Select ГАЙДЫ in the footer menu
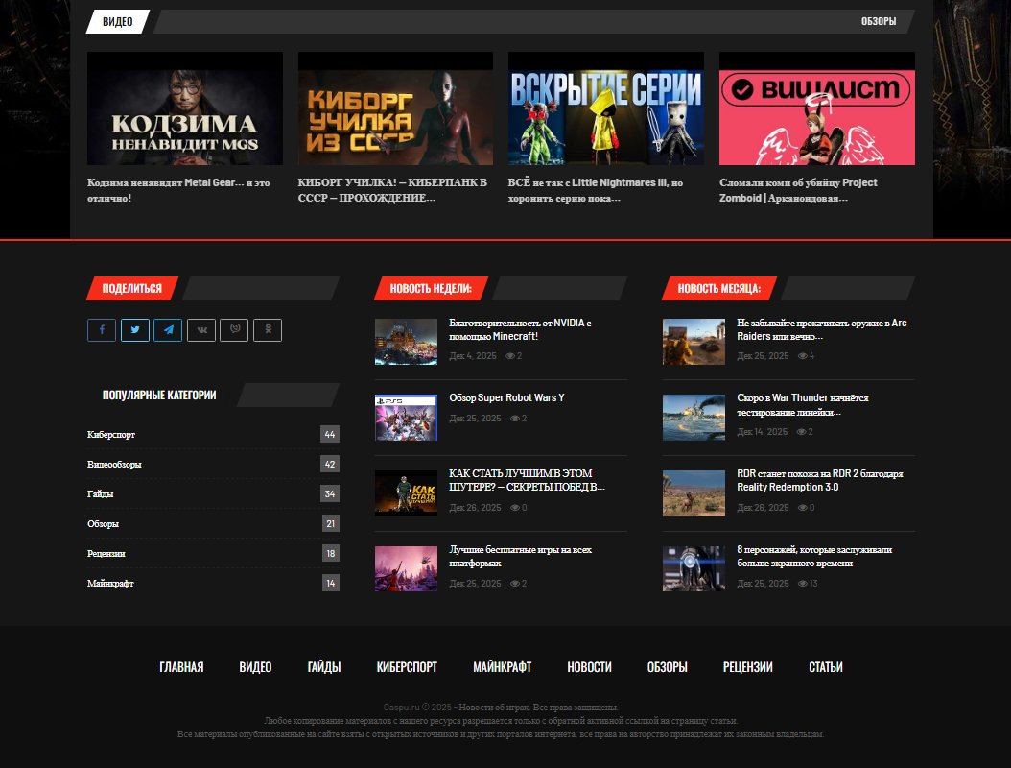This screenshot has width=1011, height=768. 324,667
